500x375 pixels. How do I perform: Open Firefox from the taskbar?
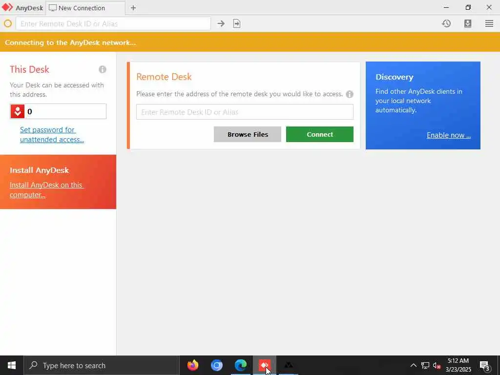click(192, 365)
